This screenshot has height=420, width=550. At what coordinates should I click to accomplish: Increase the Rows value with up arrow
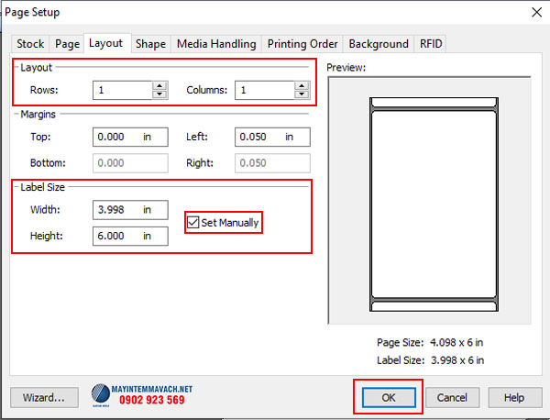(x=159, y=86)
